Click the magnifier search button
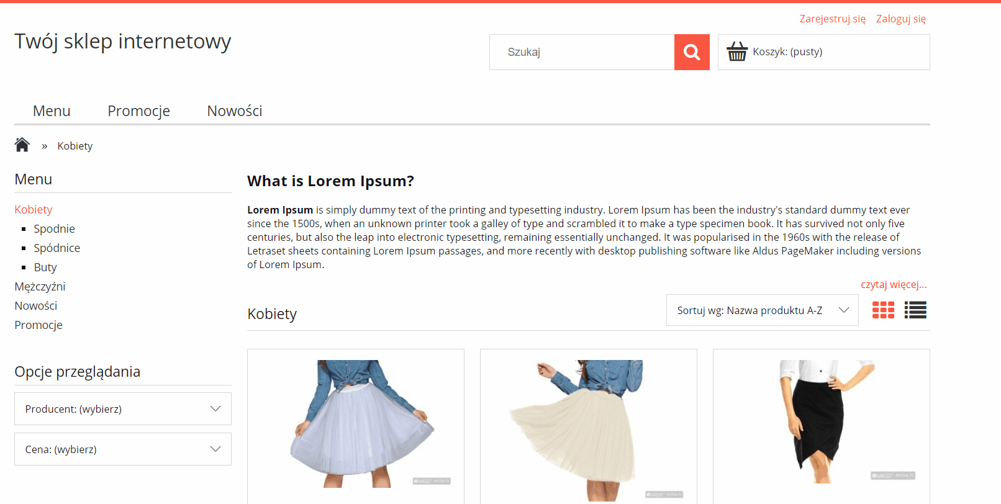 (692, 52)
